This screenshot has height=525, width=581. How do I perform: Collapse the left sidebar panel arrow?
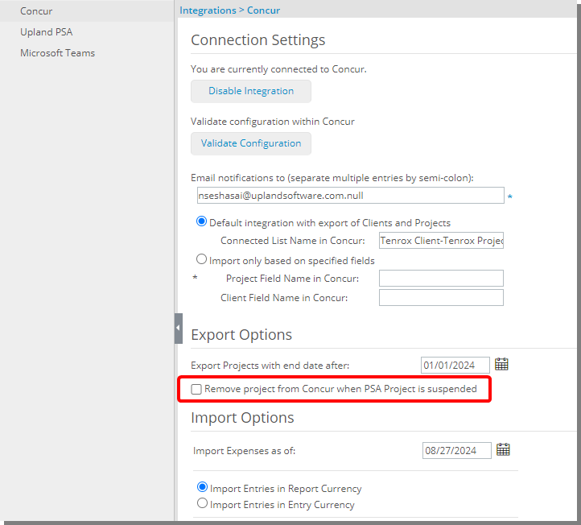179,328
